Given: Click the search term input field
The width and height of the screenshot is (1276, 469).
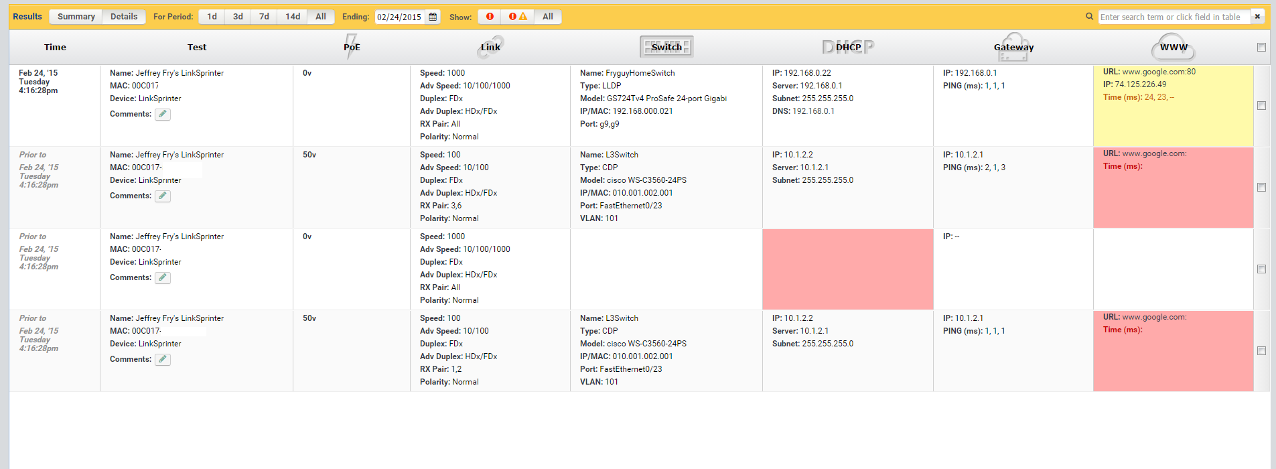Looking at the screenshot, I should [1174, 17].
